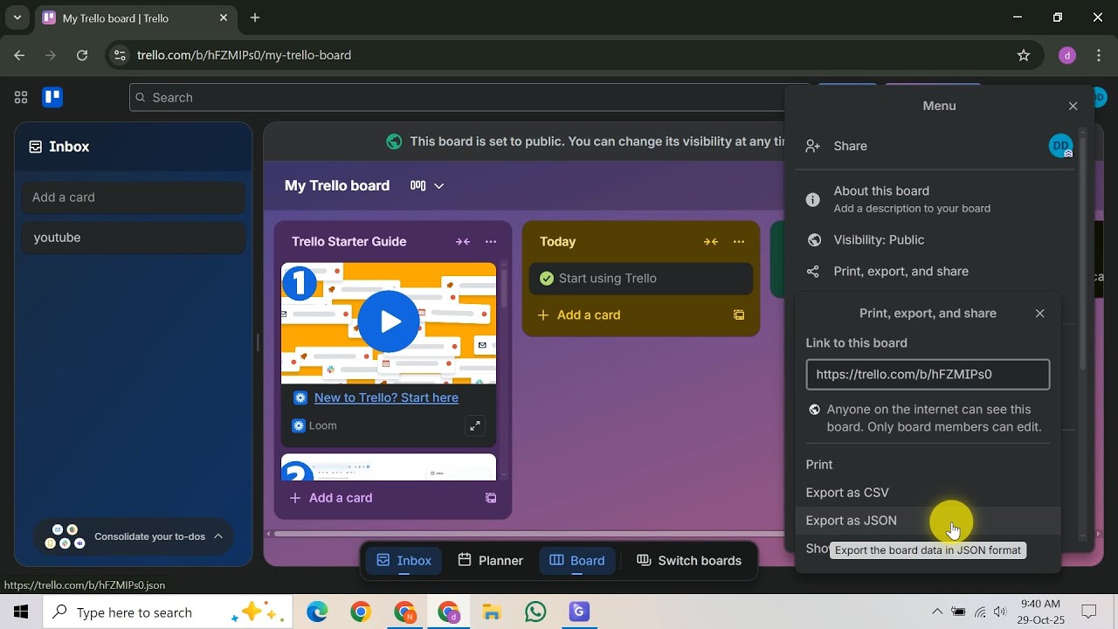Open Chrome profile avatar
Viewport: 1118px width, 629px height.
point(1066,55)
